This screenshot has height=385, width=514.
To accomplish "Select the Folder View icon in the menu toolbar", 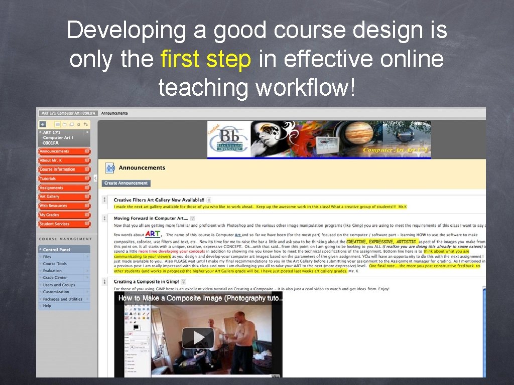I will [x=65, y=124].
